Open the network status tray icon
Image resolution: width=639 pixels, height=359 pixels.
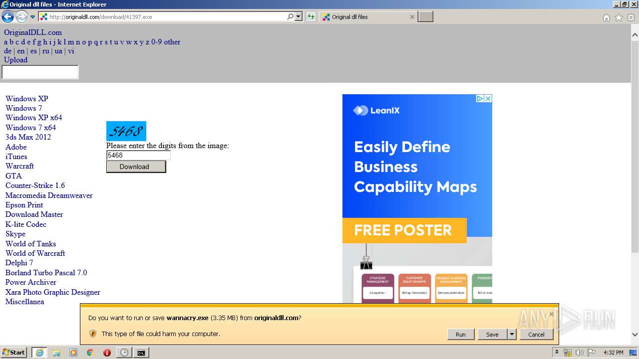(568, 353)
